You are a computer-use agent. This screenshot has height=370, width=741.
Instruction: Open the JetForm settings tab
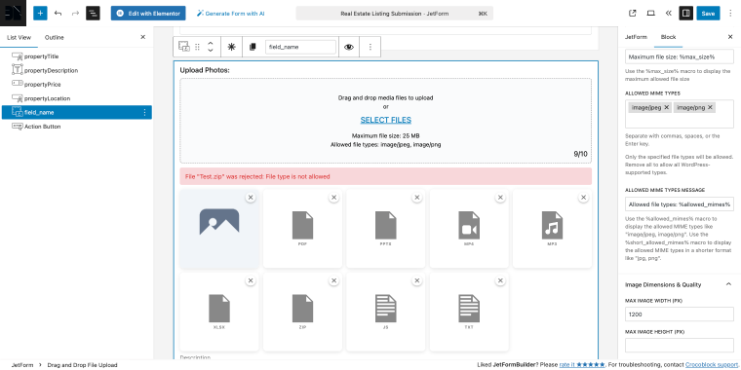pos(636,37)
